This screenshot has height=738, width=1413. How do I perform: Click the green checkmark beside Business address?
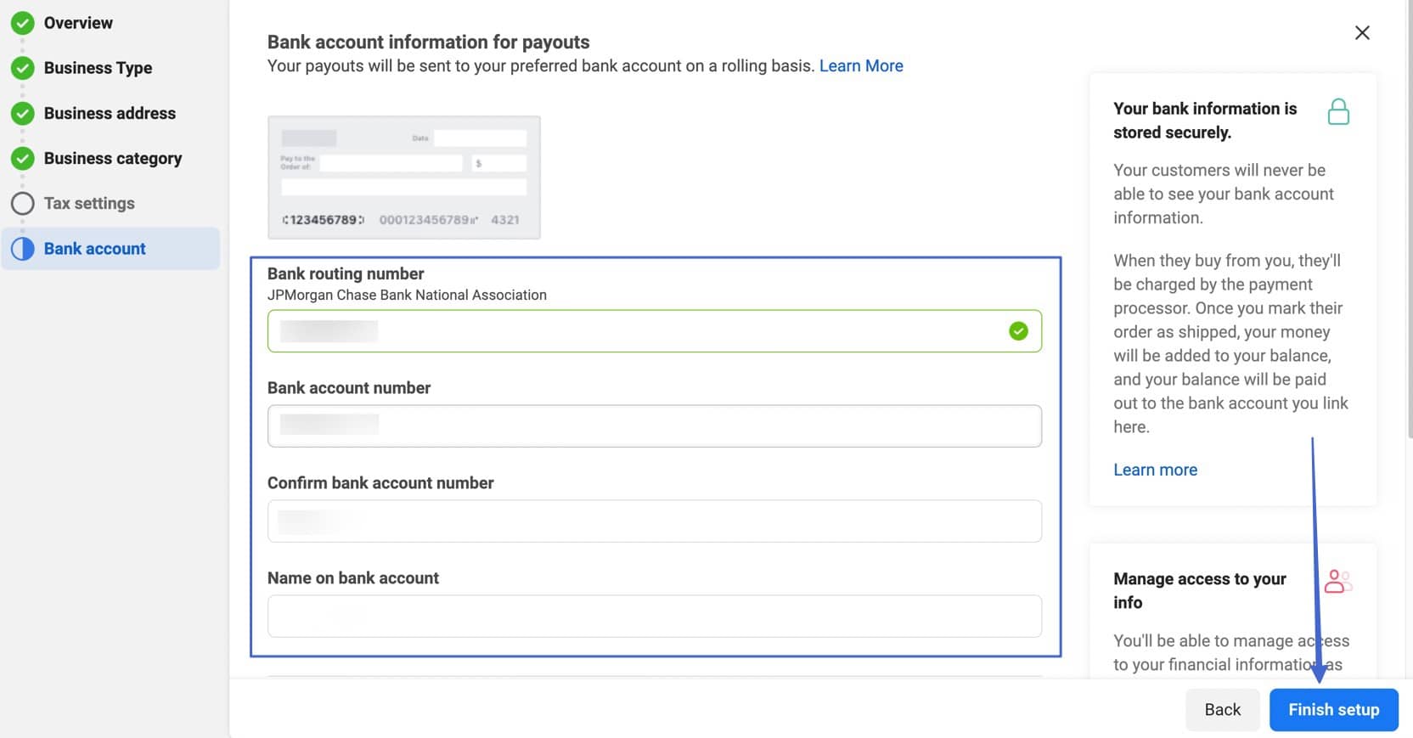coord(23,113)
